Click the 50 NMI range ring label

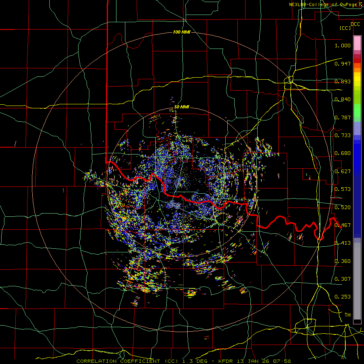point(182,107)
